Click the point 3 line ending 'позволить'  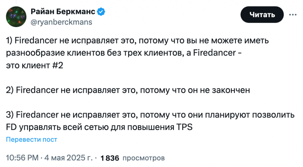click(150, 115)
